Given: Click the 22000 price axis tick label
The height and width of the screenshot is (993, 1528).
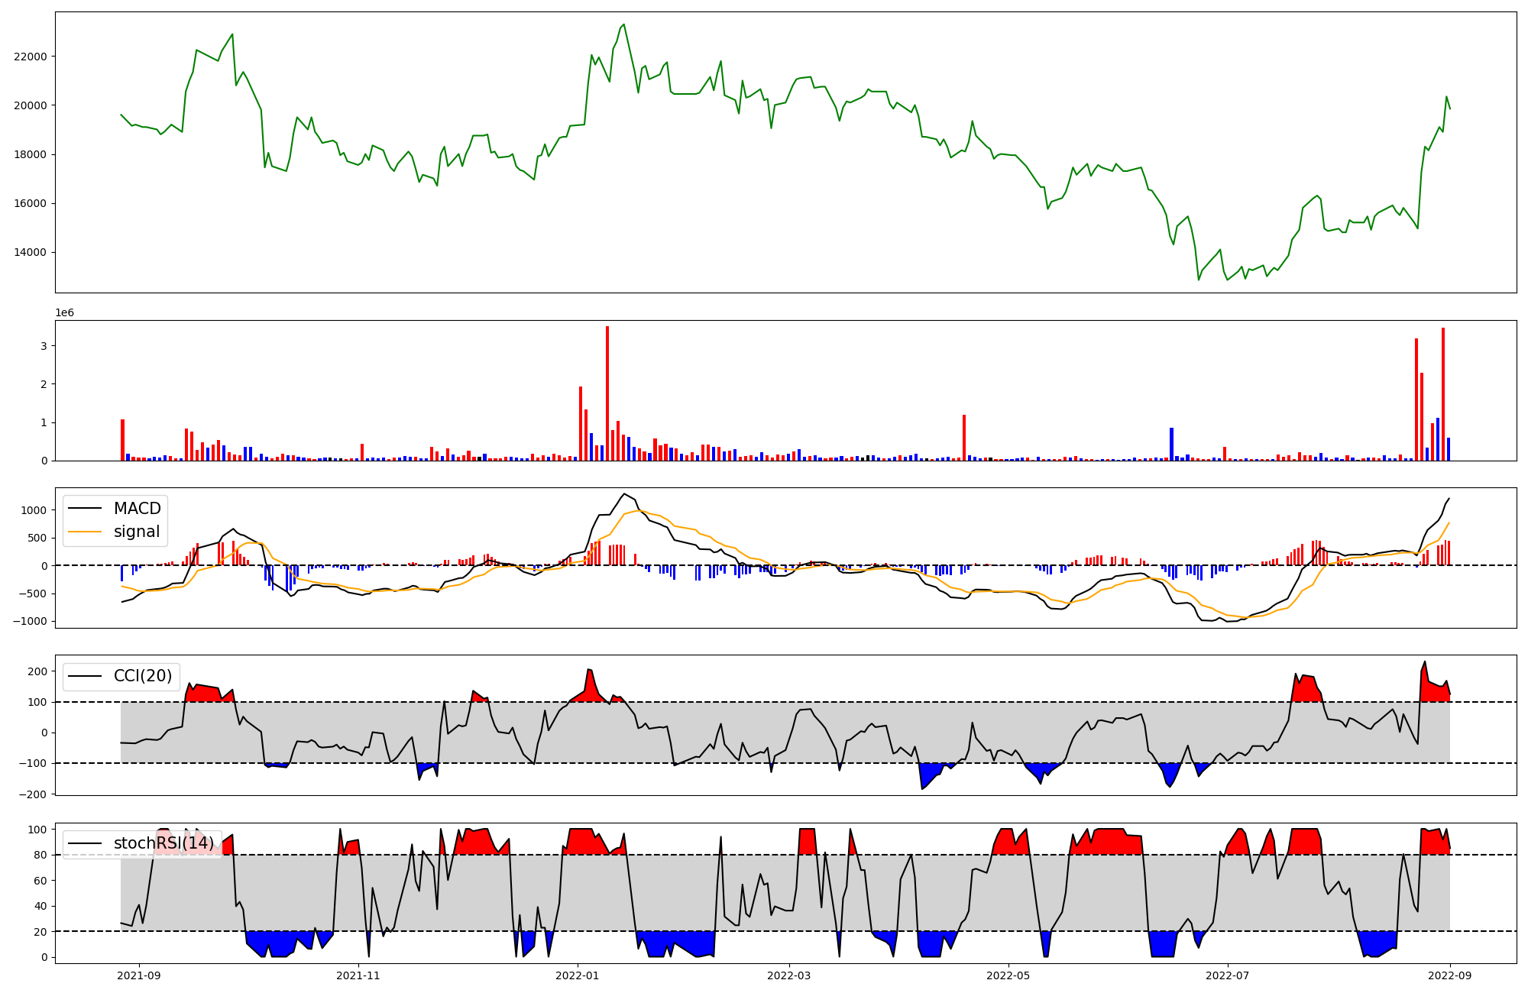Looking at the screenshot, I should (31, 57).
